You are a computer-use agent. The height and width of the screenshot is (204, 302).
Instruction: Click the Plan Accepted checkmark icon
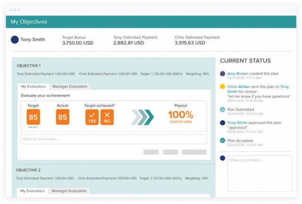[222, 140]
